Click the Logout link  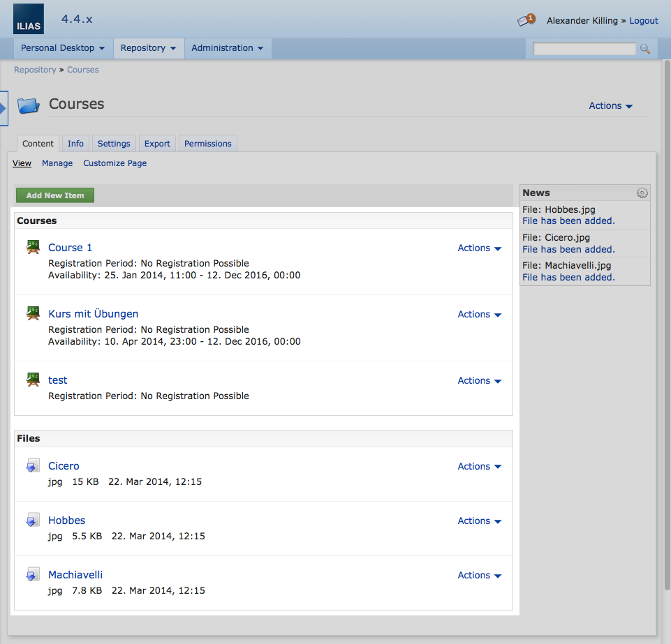[x=643, y=21]
